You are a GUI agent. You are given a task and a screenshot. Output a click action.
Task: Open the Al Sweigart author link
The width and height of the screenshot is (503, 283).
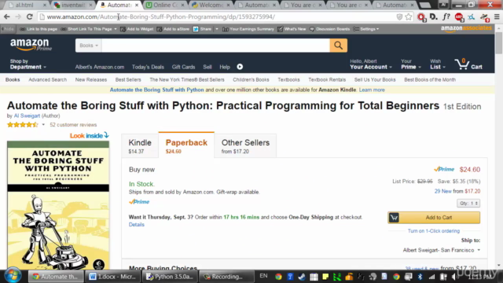click(x=27, y=116)
